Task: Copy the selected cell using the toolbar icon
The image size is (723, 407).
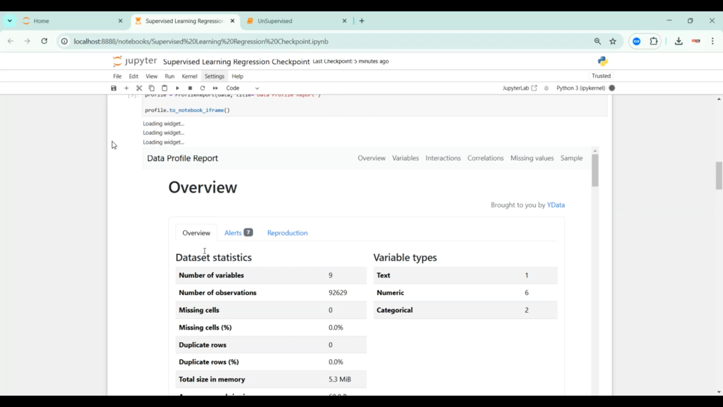Action: pos(152,88)
